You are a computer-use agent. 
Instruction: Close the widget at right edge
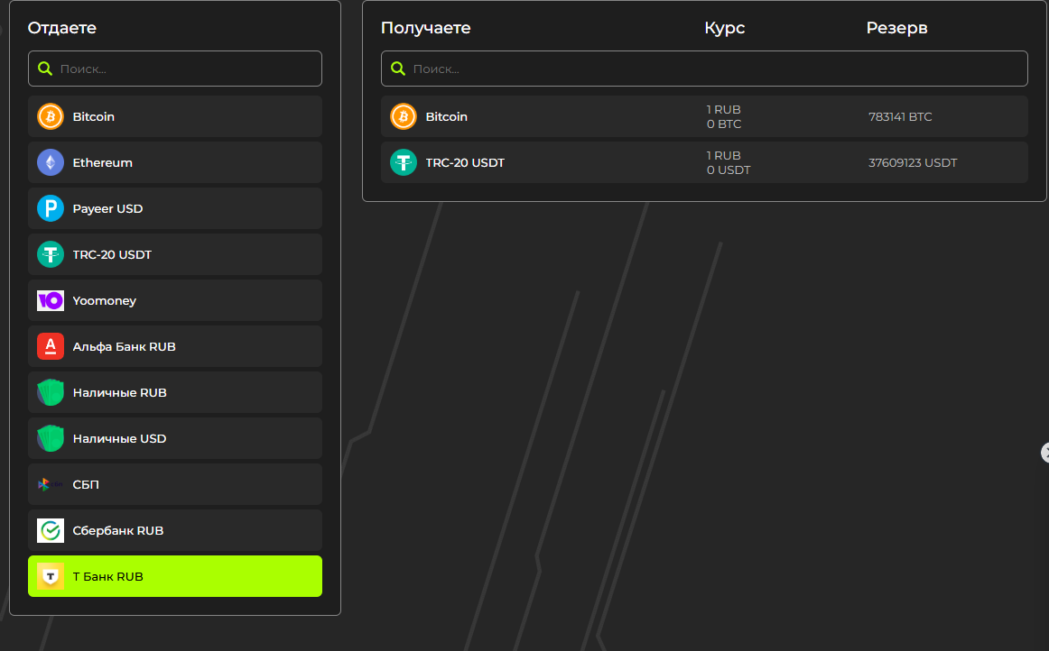(x=1044, y=453)
